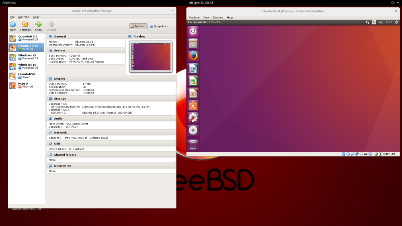Open the View menu in the VM window
This screenshot has width=402, height=226.
pyautogui.click(x=206, y=17)
